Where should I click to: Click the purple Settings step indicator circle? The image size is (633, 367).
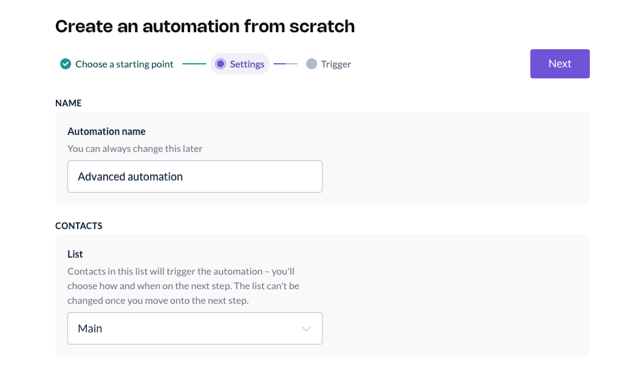click(220, 64)
